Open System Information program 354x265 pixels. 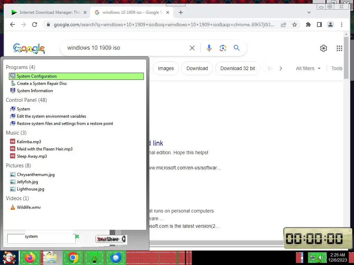point(35,91)
